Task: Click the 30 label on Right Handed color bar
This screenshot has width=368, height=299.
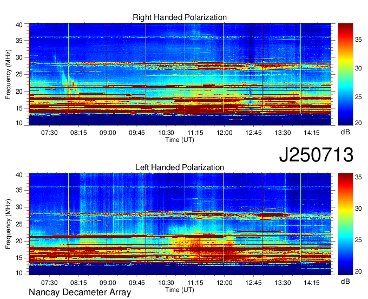Action: point(358,68)
